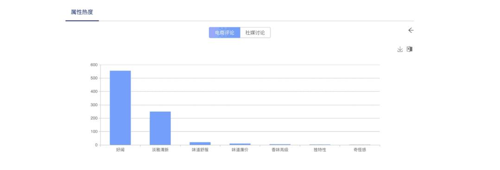This screenshot has width=500, height=170.
Task: Select the 味道舒服 bar in chart
Action: pos(200,144)
